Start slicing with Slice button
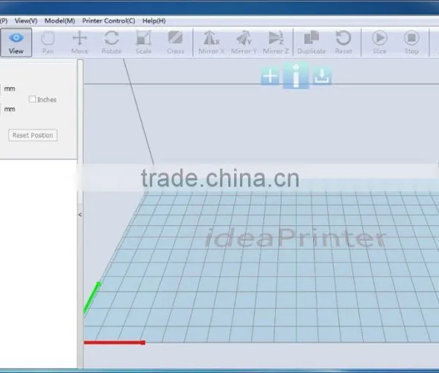Screen dimensions: 439x373 click(379, 42)
